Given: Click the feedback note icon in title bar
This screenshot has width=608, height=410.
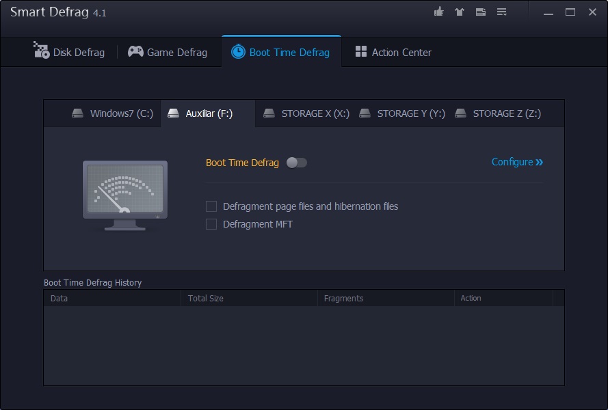Looking at the screenshot, I should tap(481, 12).
